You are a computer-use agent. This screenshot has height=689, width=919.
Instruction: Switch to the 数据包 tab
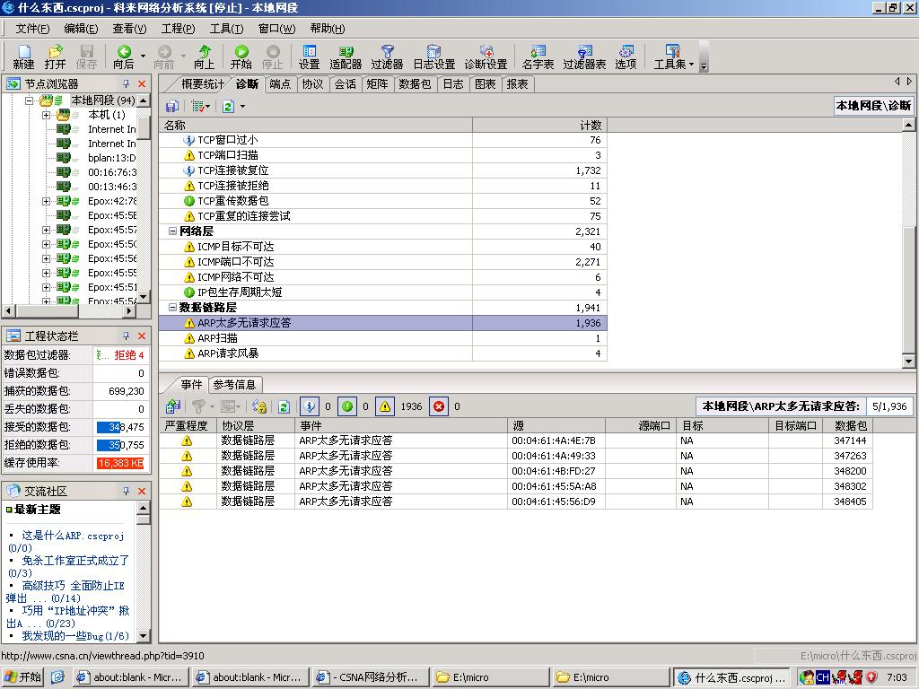[x=415, y=83]
